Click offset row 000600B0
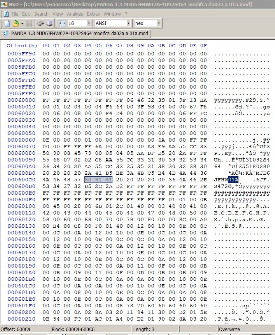This screenshot has width=275, height=335. coord(21,173)
